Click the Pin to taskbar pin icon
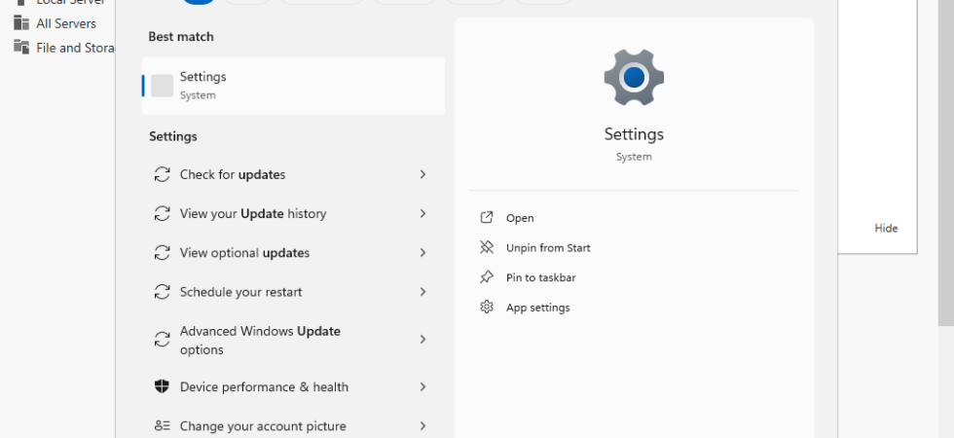 point(487,276)
